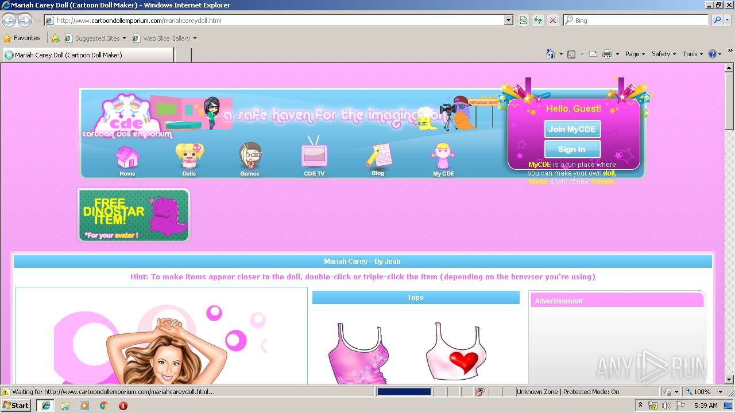Click the system clock showing 5:39 AM
The width and height of the screenshot is (735, 413).
pyautogui.click(x=706, y=406)
